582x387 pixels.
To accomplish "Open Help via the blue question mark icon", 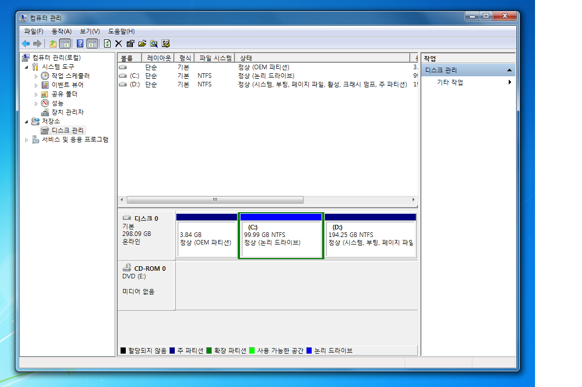I will tap(80, 44).
